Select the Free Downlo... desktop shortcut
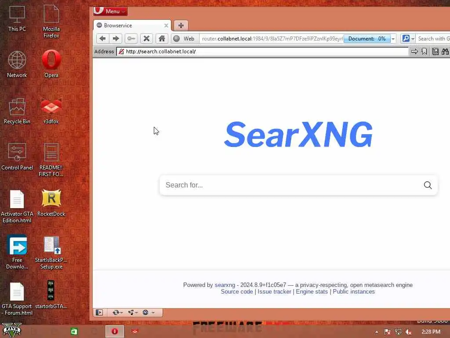 coord(17,252)
